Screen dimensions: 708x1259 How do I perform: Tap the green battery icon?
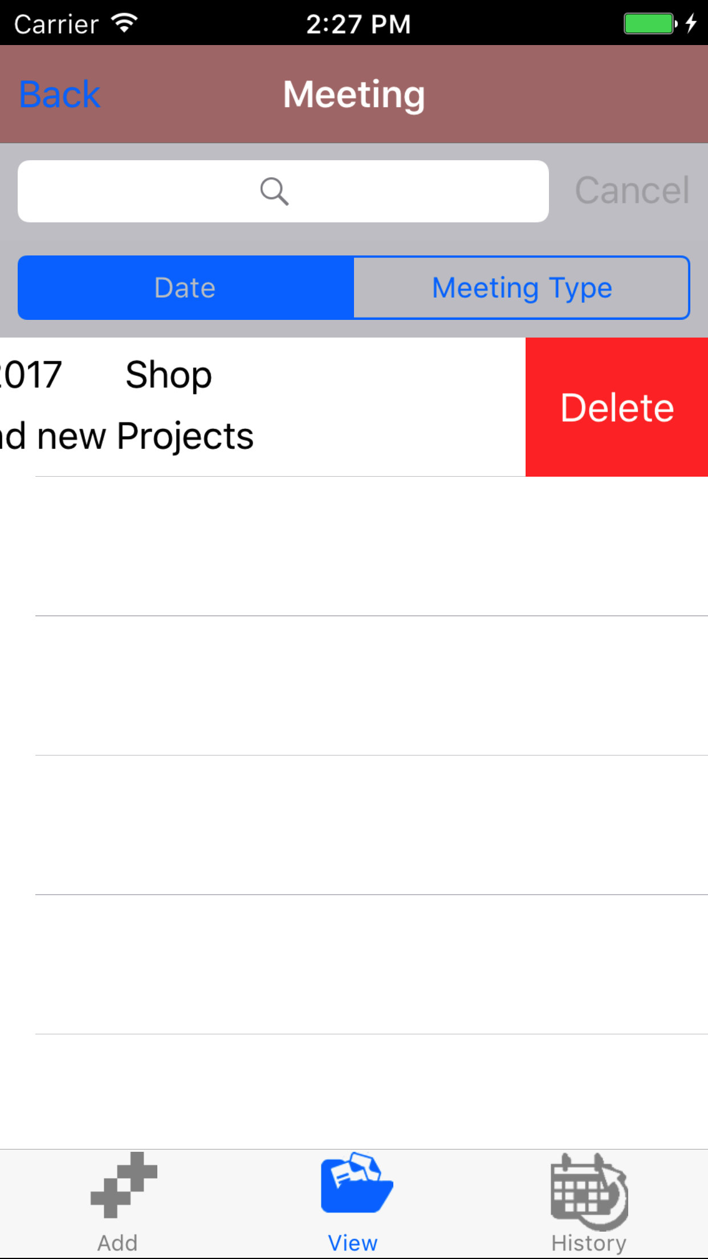tap(649, 24)
